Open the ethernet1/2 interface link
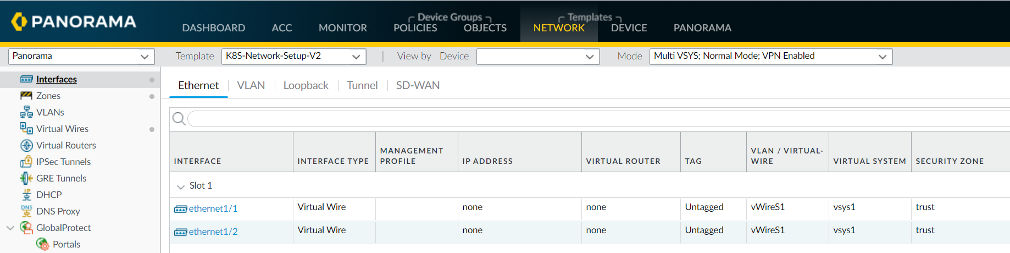The height and width of the screenshot is (253, 1010). [213, 232]
